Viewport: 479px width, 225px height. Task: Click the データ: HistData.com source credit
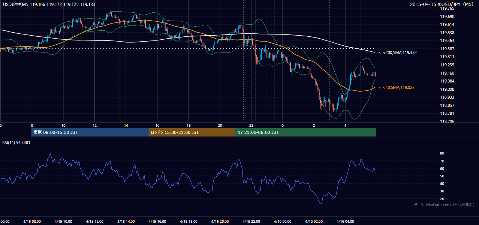445,205
